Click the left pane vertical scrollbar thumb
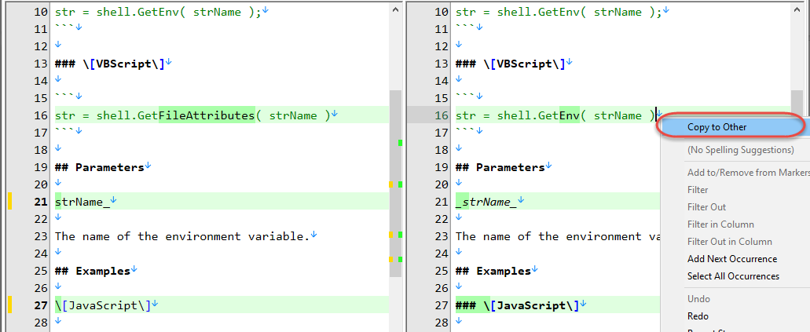The height and width of the screenshot is (332, 810). [x=396, y=184]
